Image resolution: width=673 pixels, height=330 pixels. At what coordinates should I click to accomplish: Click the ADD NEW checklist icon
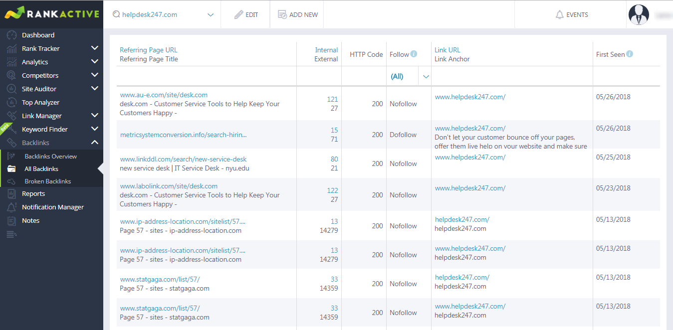click(282, 15)
